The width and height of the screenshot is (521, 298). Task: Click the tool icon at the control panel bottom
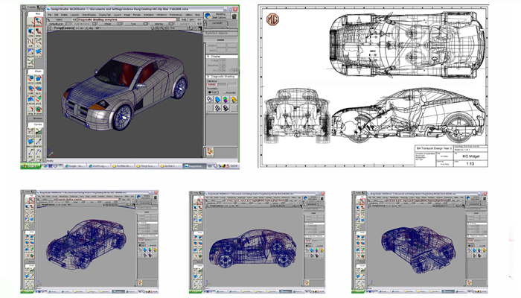(x=210, y=152)
